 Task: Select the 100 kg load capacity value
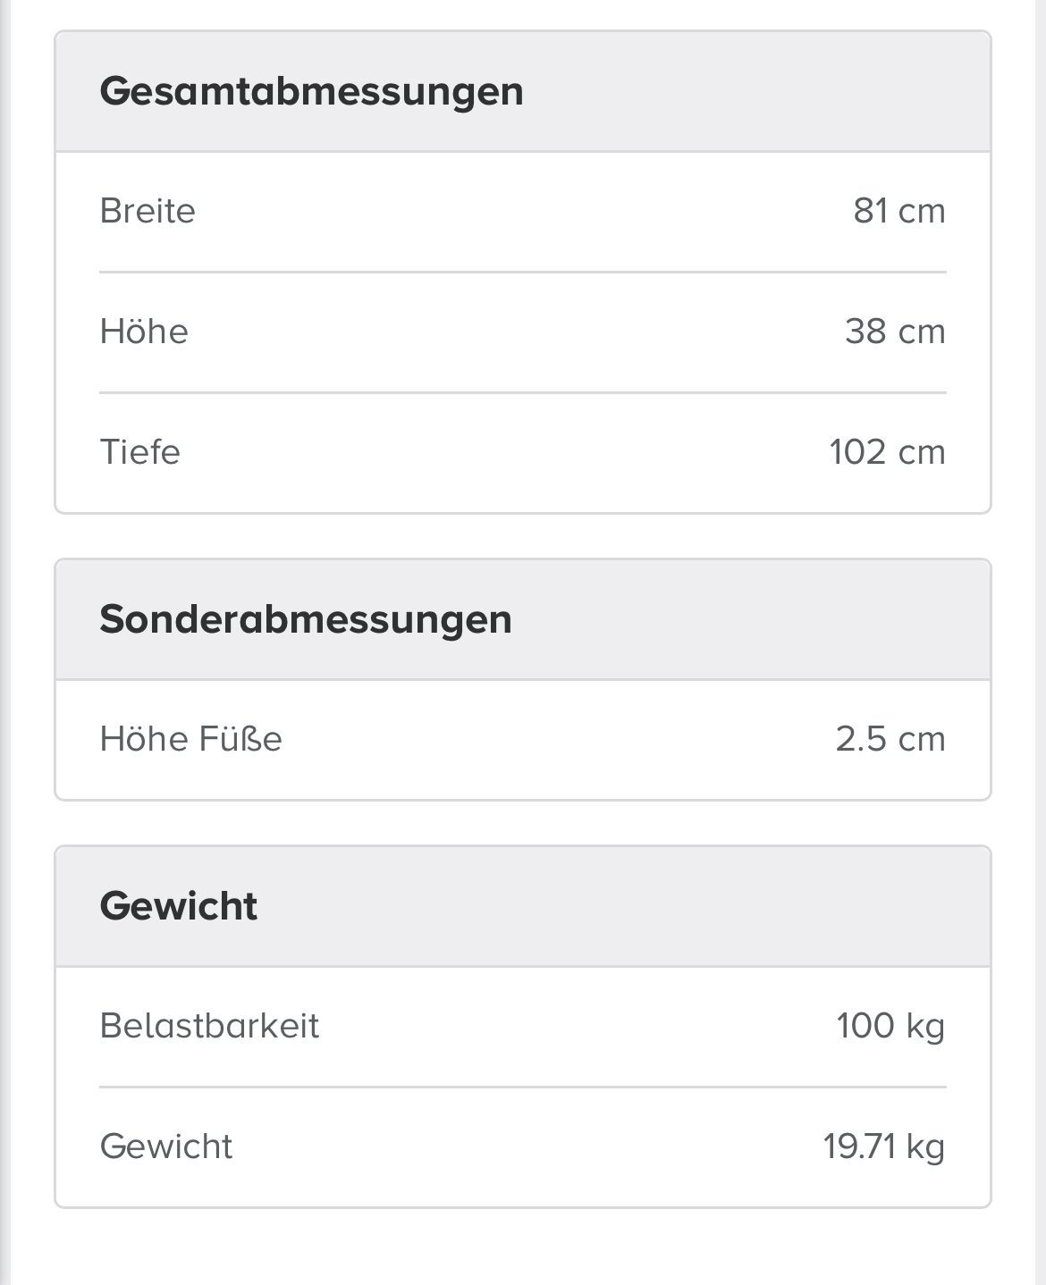coord(890,1026)
